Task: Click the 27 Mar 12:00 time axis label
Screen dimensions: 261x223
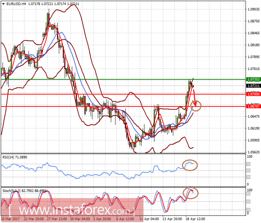Action: 57,219
